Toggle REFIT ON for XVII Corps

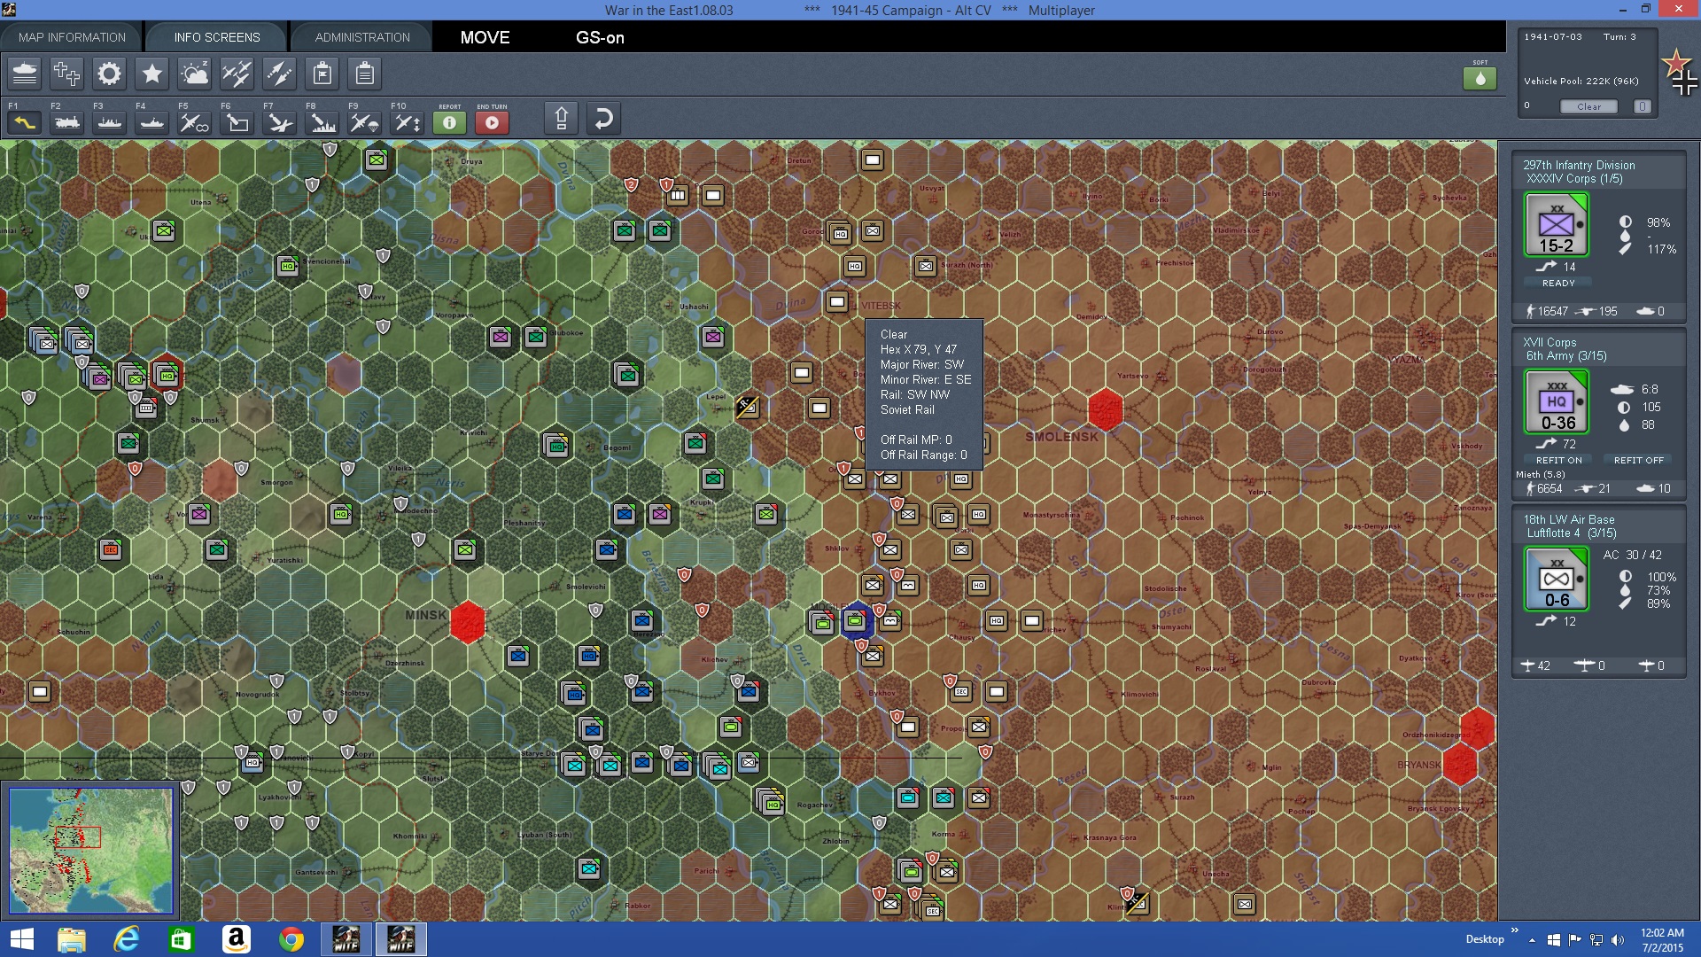(x=1558, y=460)
